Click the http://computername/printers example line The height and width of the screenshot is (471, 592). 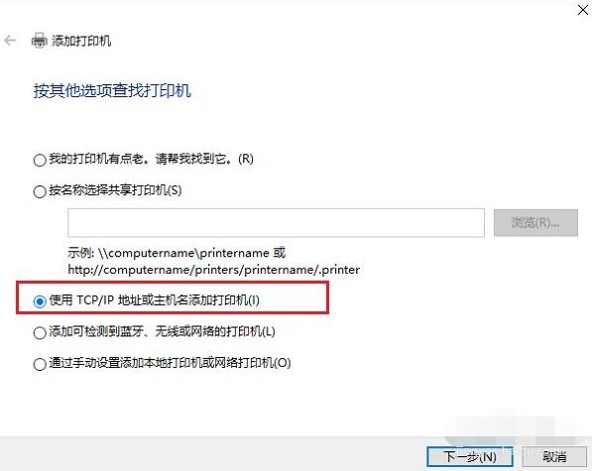[x=213, y=270]
